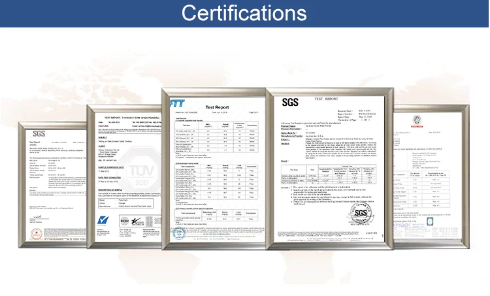The width and height of the screenshot is (490, 296).
Task: Click the blue checkmark logo on TÜV certificate
Action: pos(103,220)
